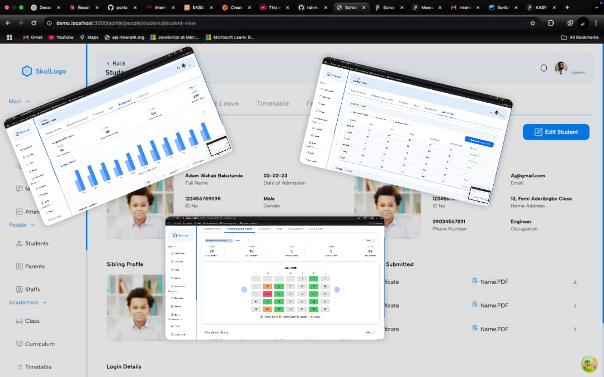
Task: Open the partly hidden Attendance sidebar item
Action: [27, 212]
